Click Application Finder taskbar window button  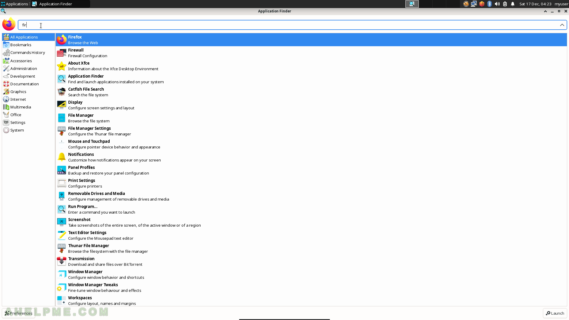[60, 4]
